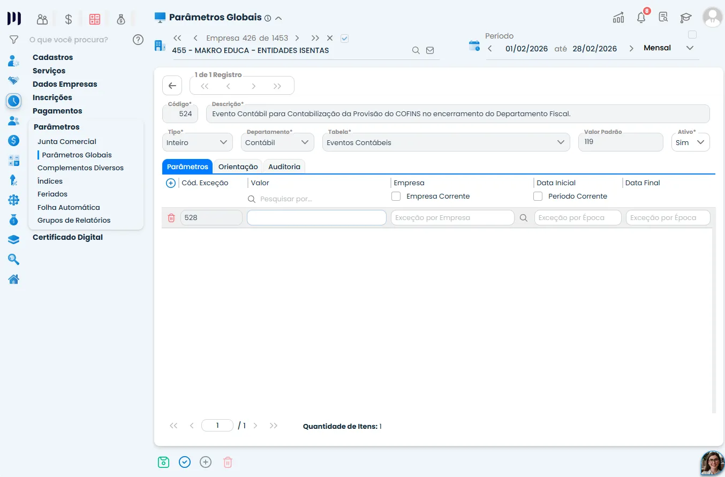Open the Ativo dropdown showing Sim
Viewport: 725px width, 477px height.
click(x=691, y=142)
